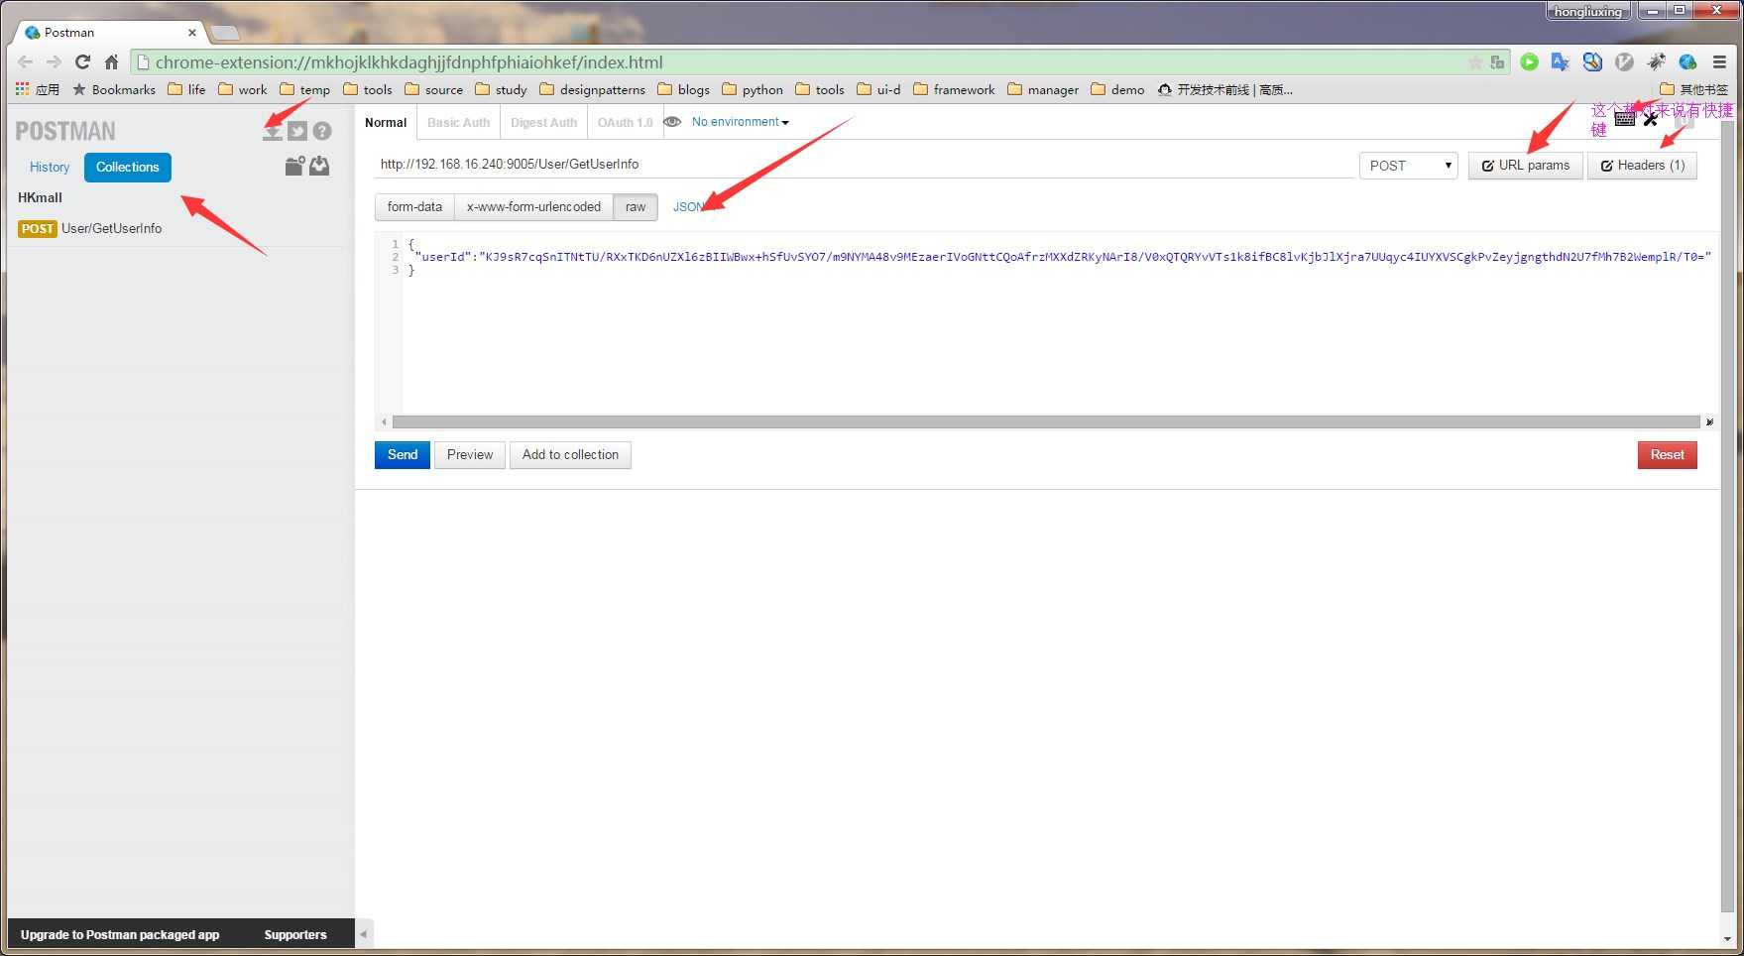This screenshot has height=956, width=1744.
Task: Open Postman Twitter icon in sidebar
Action: [x=297, y=131]
